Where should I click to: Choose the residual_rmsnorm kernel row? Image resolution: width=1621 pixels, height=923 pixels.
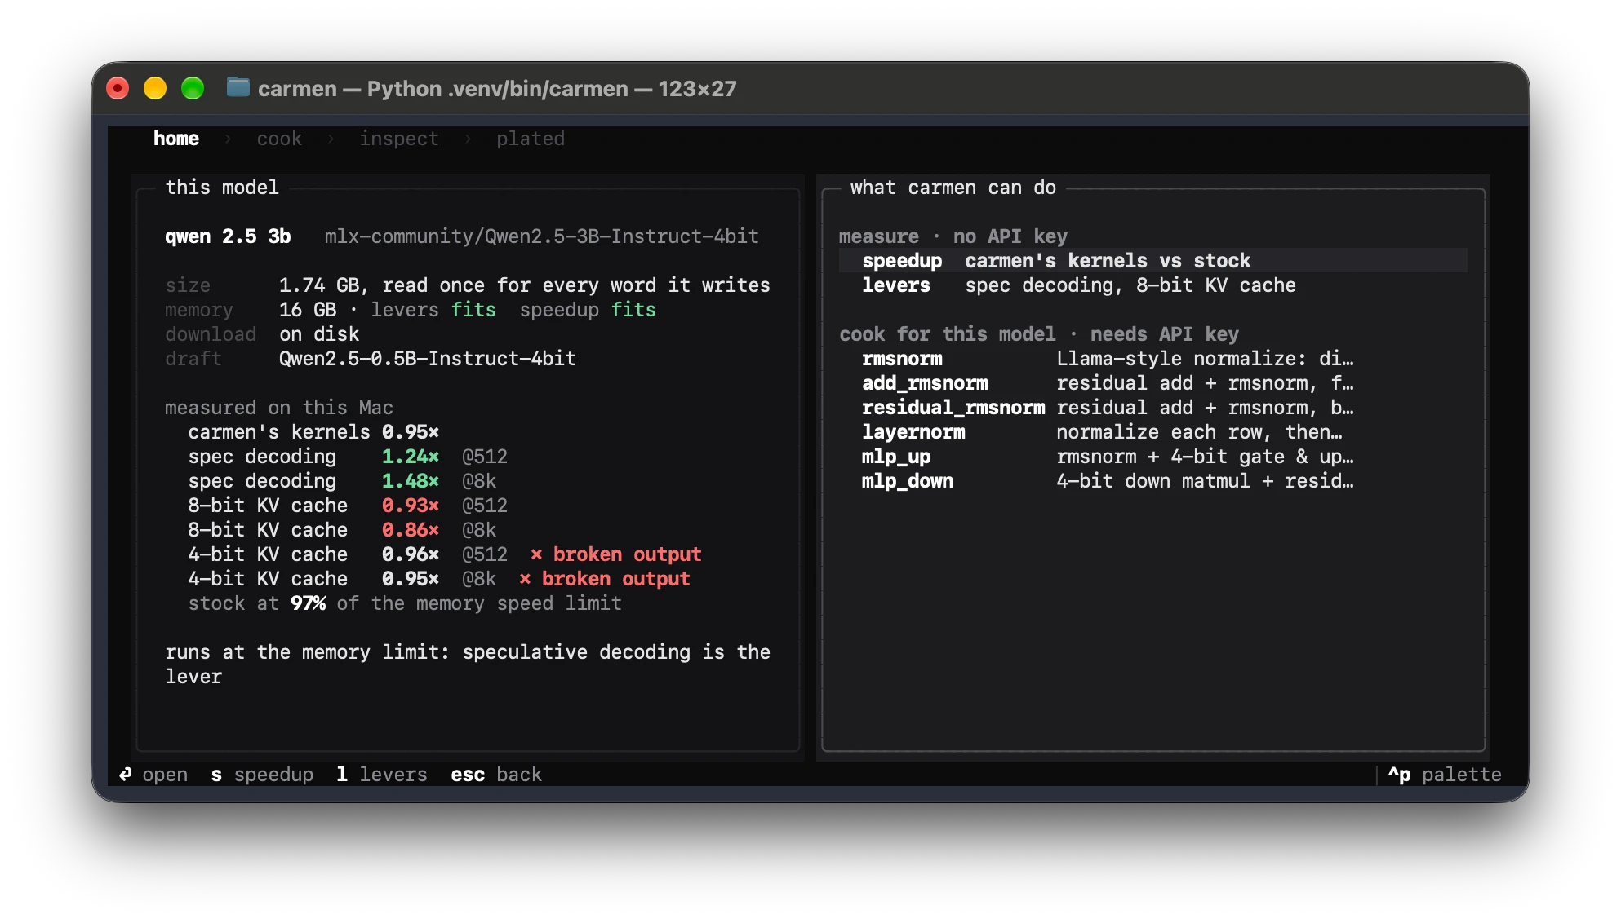point(1152,408)
